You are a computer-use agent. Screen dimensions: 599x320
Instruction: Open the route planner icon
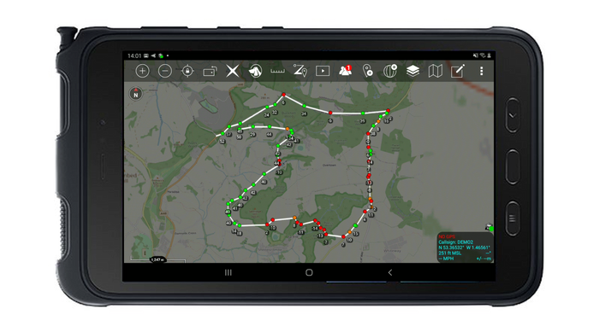point(300,71)
